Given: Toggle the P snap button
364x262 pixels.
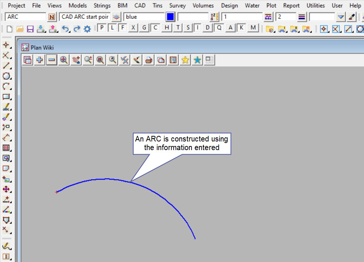Looking at the screenshot, I should (102, 28).
